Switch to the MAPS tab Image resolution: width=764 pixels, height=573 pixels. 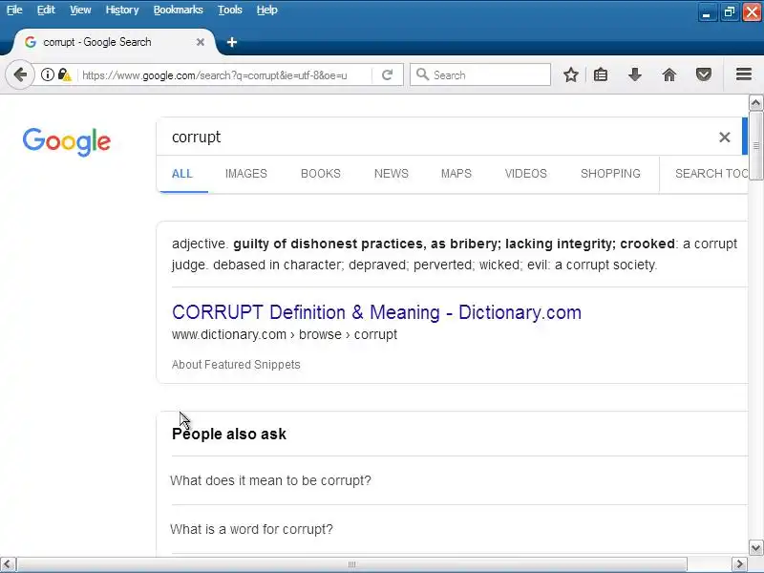point(456,174)
